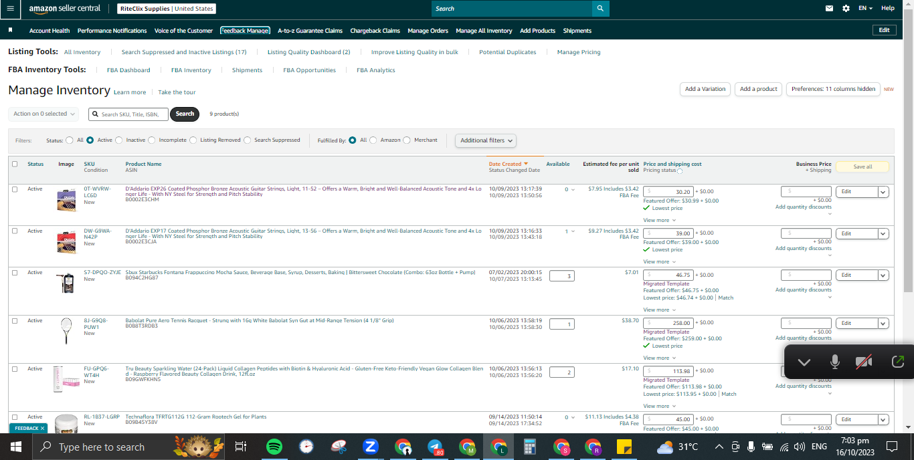
Task: Click the floating panel collapse chevron
Action: click(x=804, y=362)
